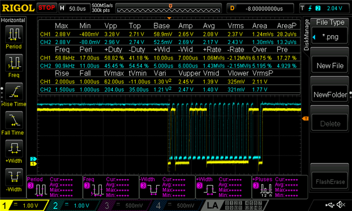Click the CH2 Peri value 11.00us

89,66
